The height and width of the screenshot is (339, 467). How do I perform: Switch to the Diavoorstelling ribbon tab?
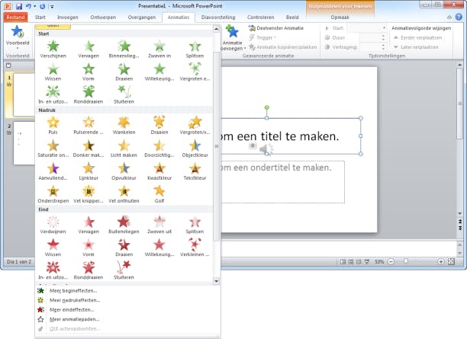(218, 18)
